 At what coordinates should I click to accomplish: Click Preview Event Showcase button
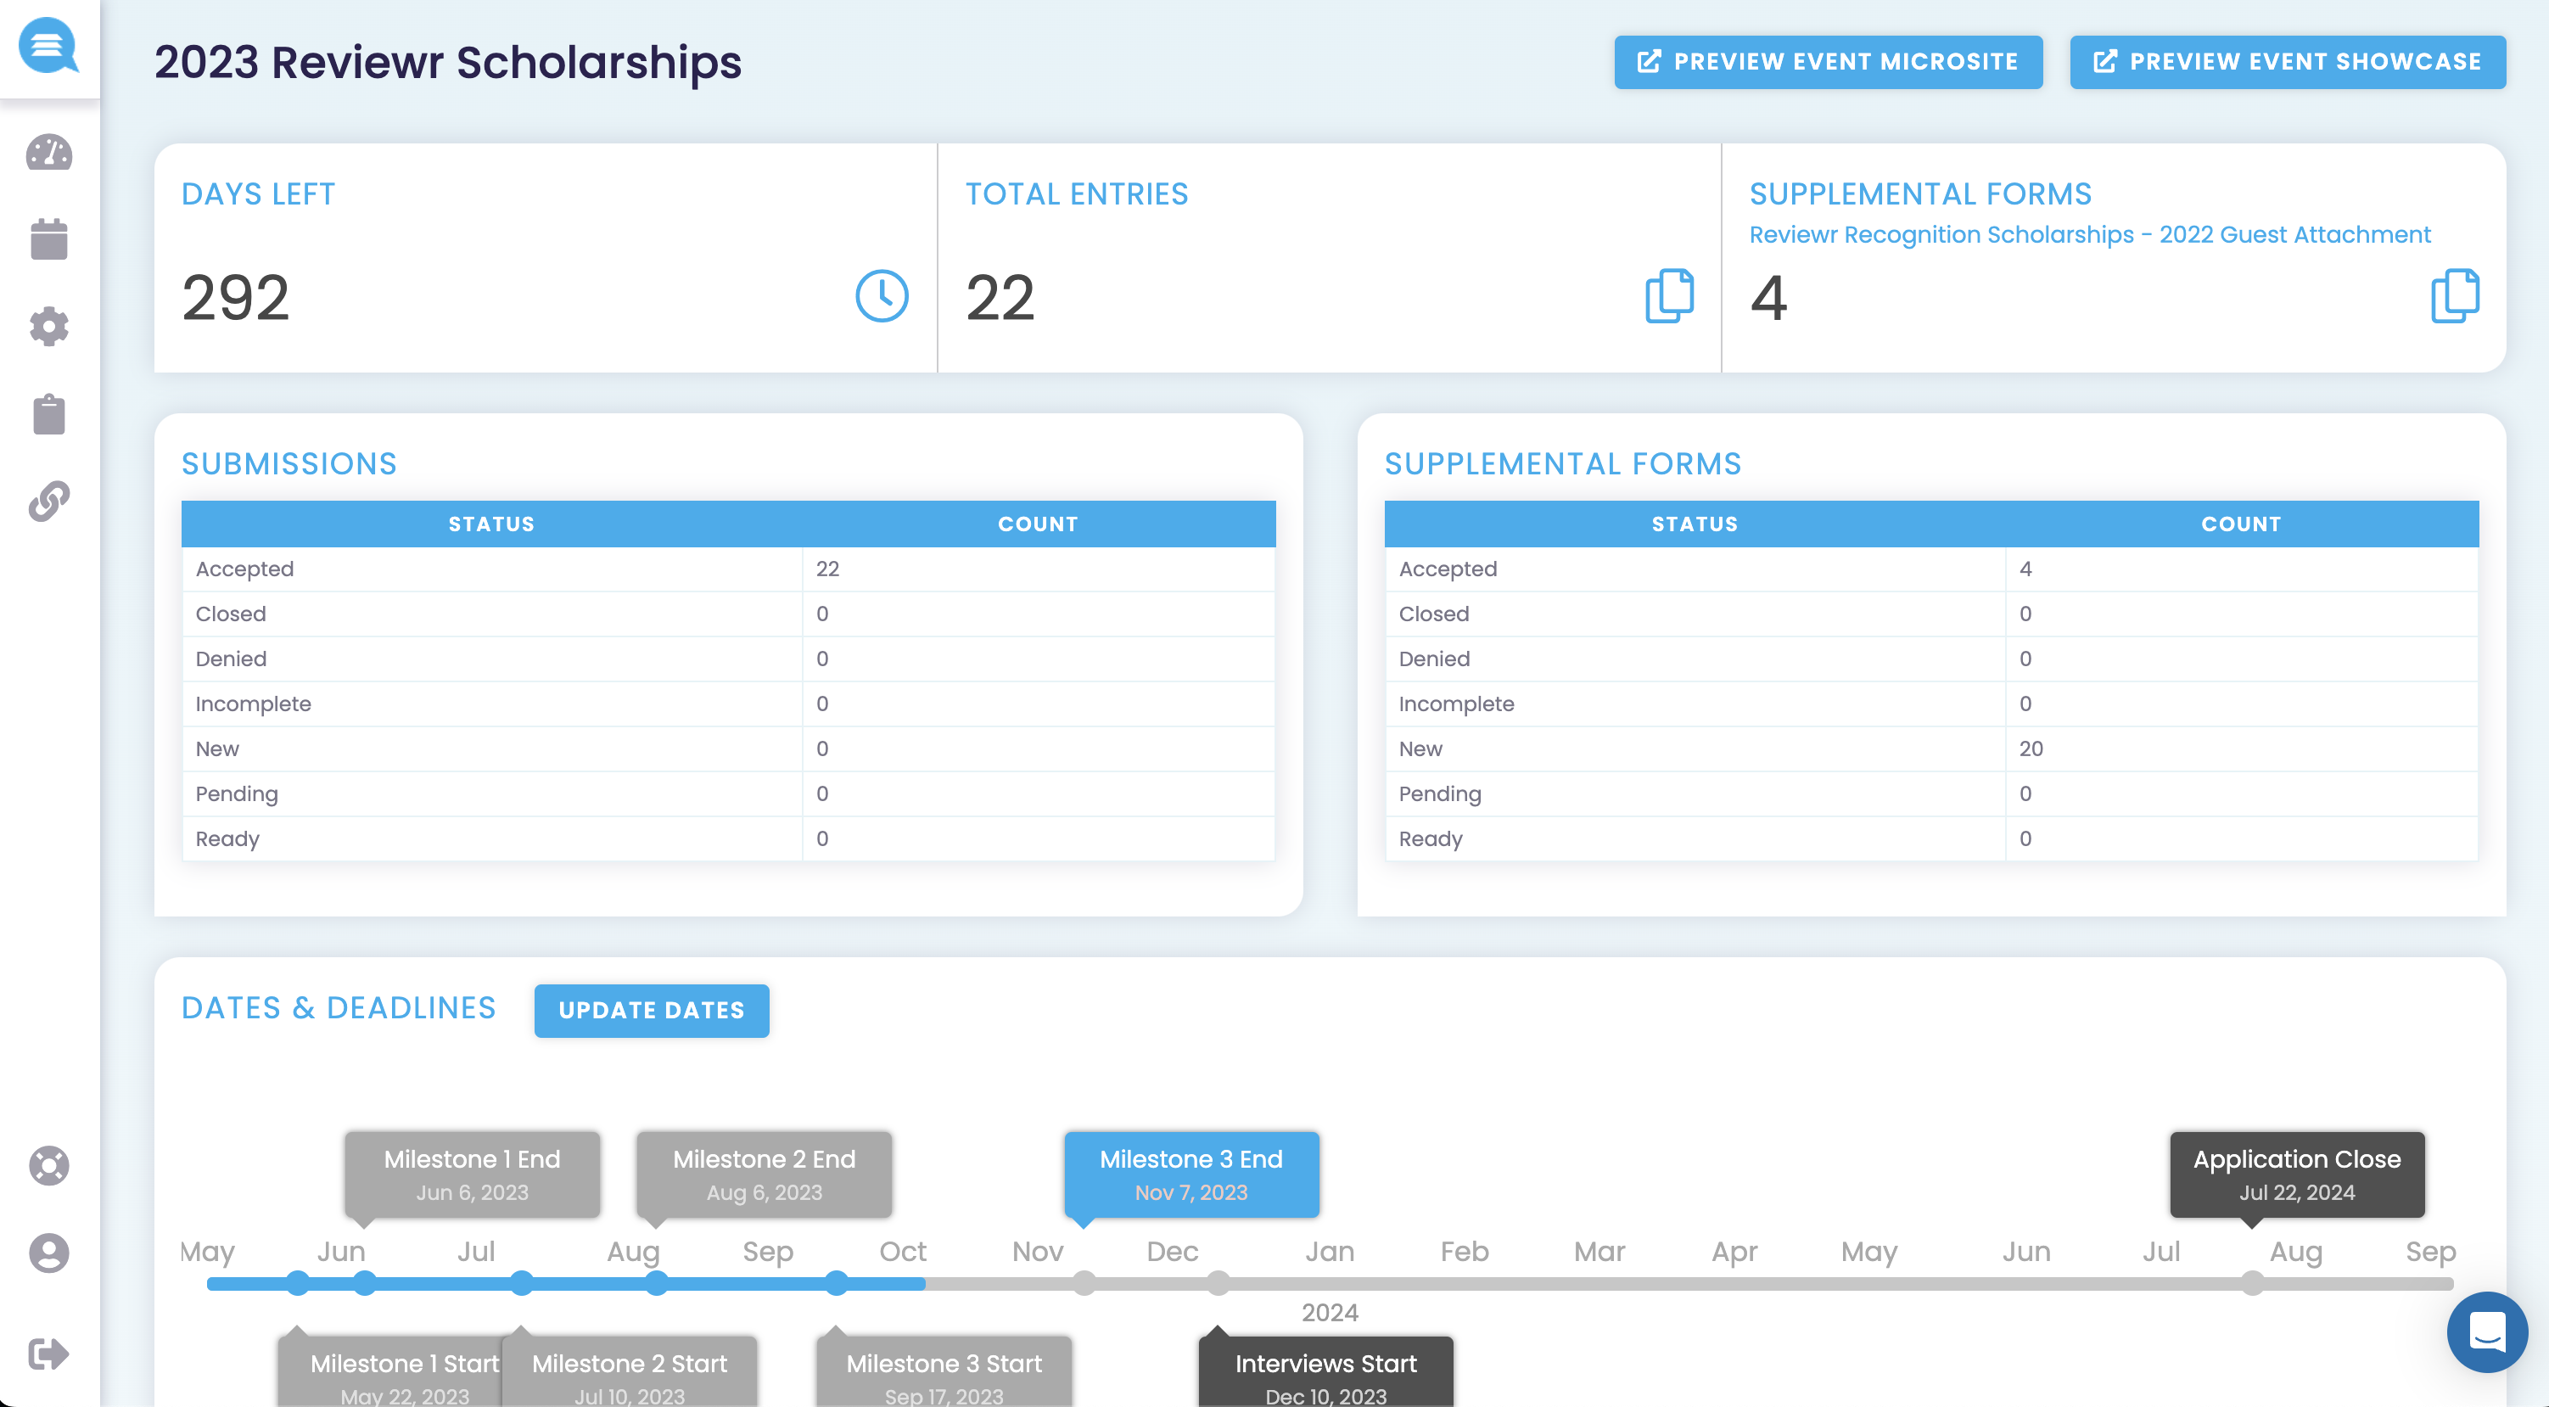[2288, 62]
